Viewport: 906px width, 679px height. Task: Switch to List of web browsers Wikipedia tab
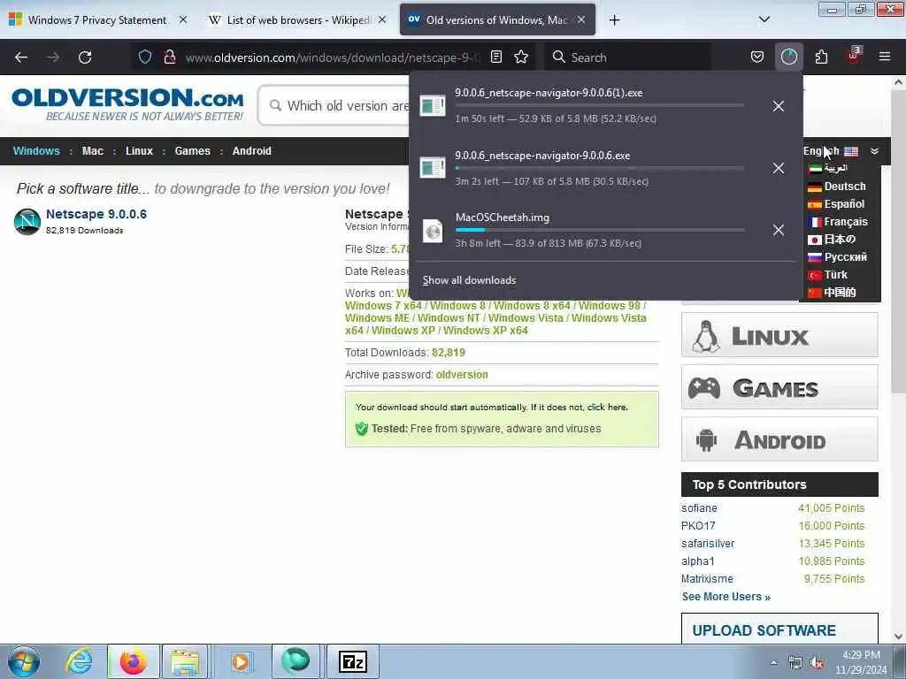pos(298,20)
